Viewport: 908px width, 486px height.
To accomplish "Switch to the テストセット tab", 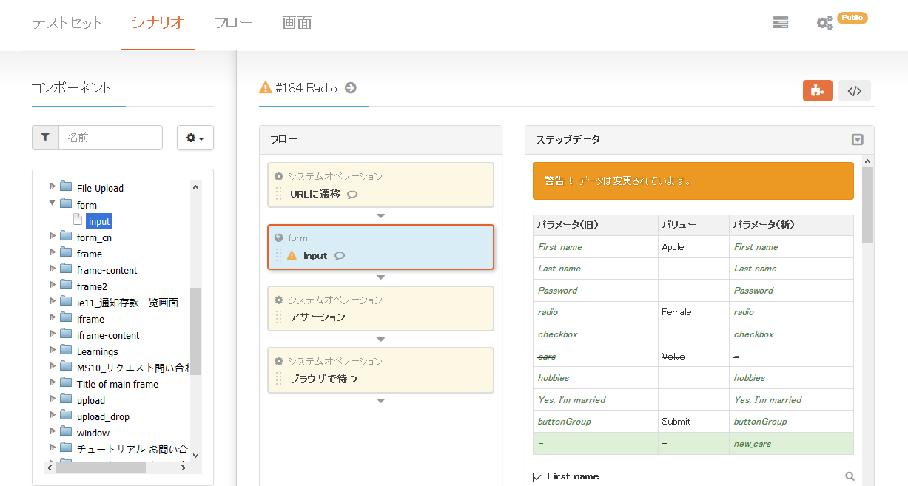I will point(67,23).
